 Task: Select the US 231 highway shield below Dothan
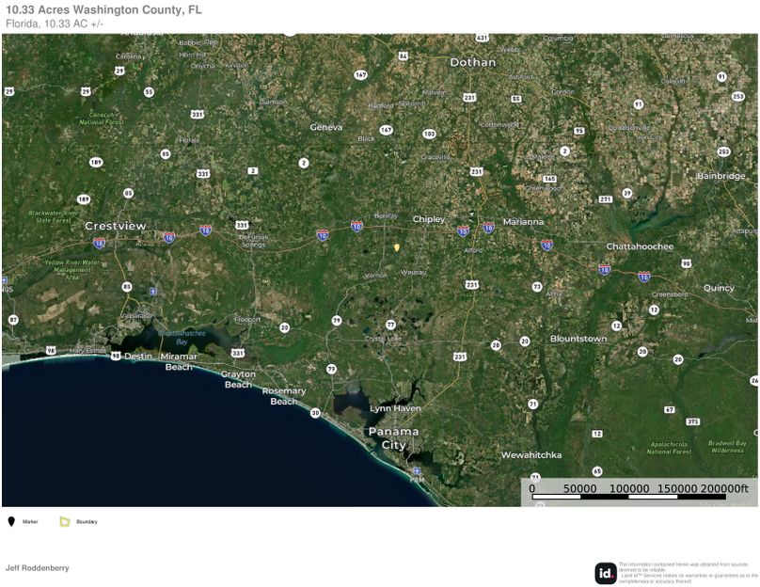coord(467,96)
